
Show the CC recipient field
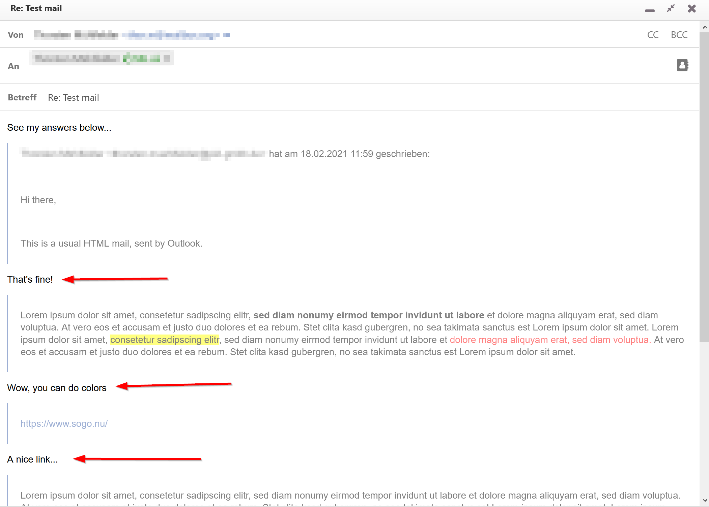coord(653,35)
